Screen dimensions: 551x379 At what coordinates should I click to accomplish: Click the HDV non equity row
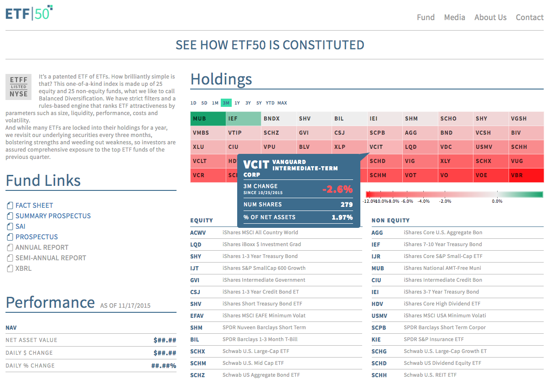pyautogui.click(x=457, y=304)
